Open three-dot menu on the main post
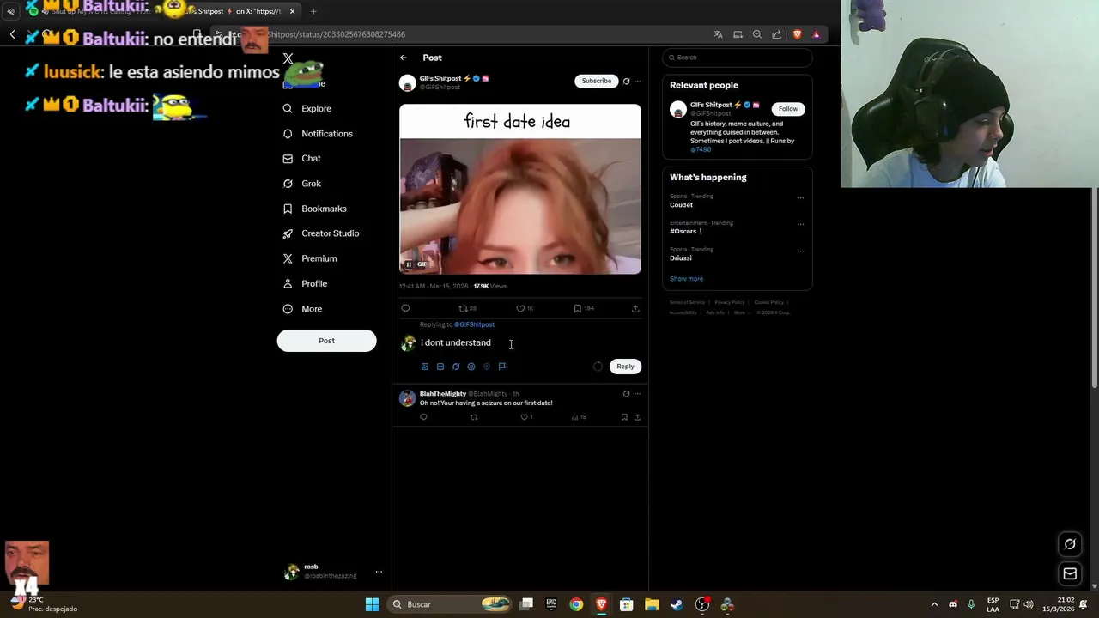This screenshot has height=618, width=1099. point(637,82)
